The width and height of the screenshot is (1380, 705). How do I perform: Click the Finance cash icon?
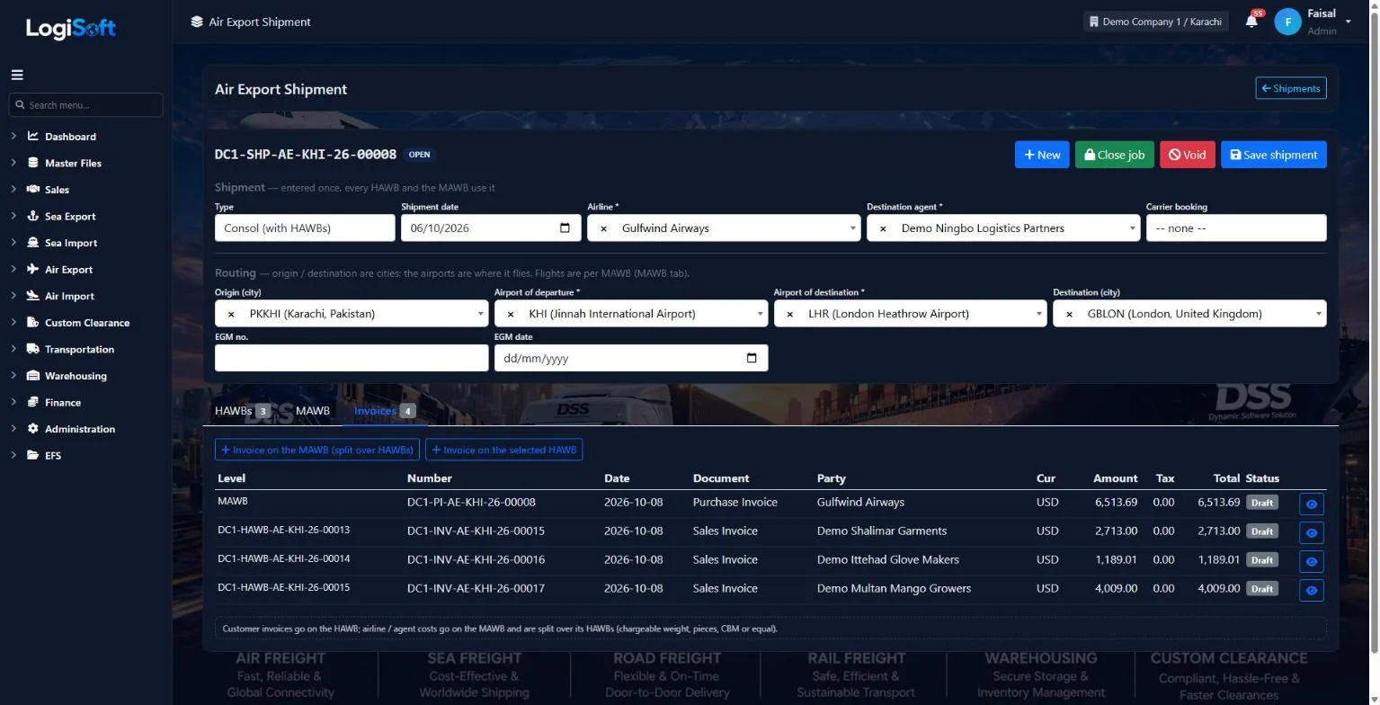(33, 402)
